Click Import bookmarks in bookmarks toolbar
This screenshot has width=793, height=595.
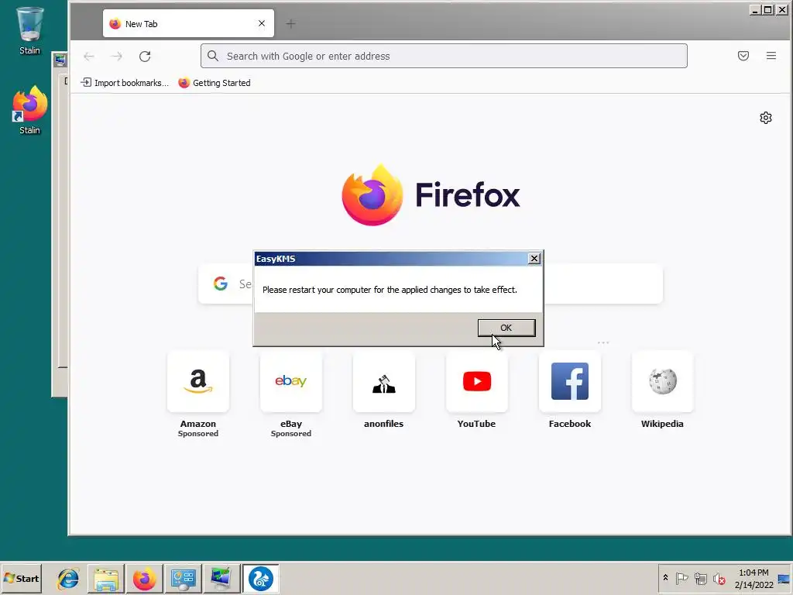(125, 82)
